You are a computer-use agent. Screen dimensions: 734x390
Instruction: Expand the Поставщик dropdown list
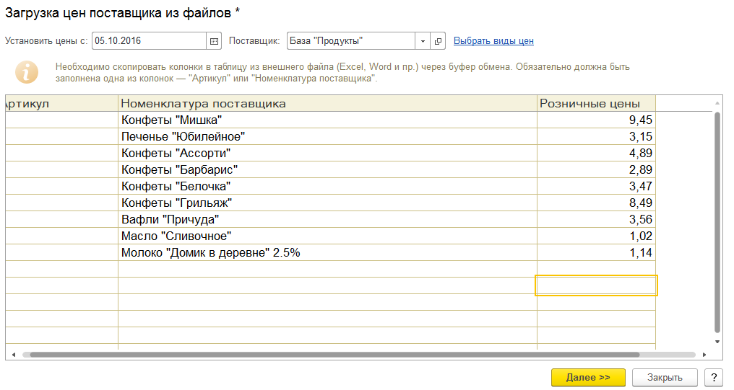tap(422, 41)
